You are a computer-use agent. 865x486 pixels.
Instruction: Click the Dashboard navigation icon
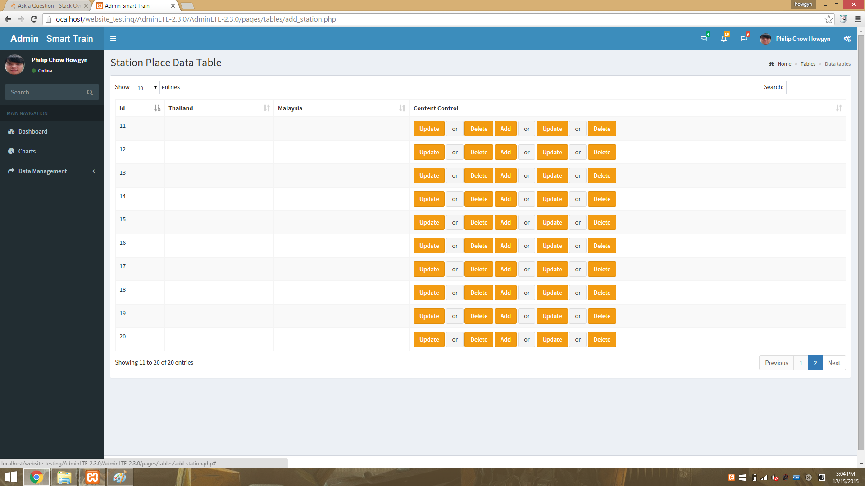(12, 131)
